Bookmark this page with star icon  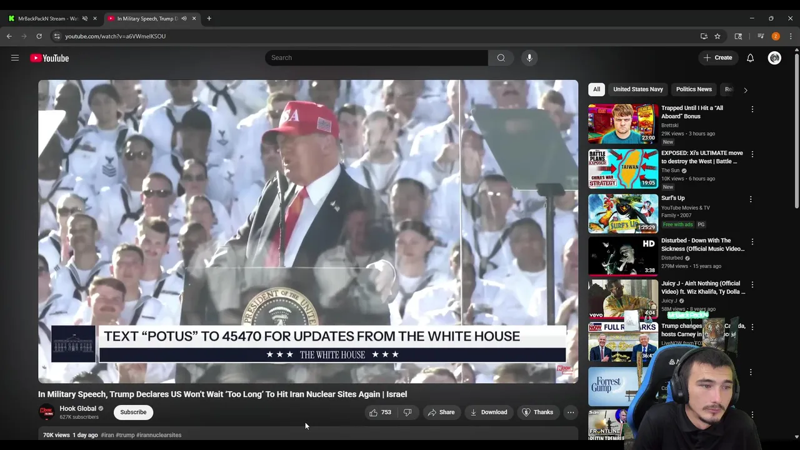[717, 36]
